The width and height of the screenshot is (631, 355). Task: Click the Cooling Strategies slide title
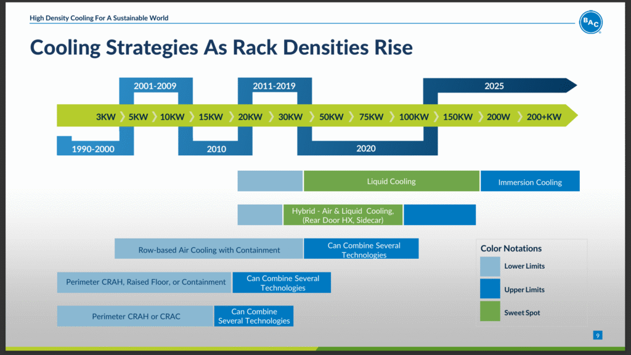click(x=221, y=47)
